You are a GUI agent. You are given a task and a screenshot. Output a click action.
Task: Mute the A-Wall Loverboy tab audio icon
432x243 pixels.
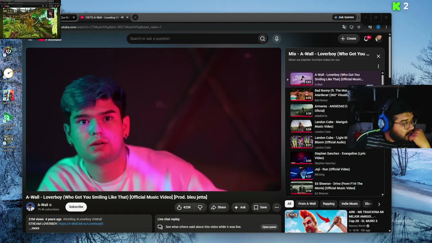click(122, 17)
